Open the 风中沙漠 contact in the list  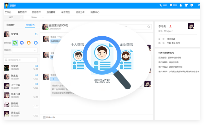coord(21,96)
